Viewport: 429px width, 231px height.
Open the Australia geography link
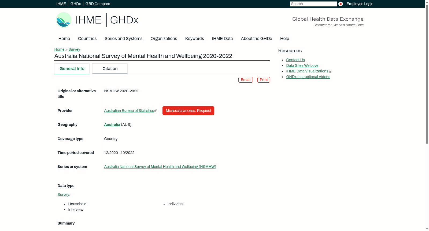click(x=112, y=124)
